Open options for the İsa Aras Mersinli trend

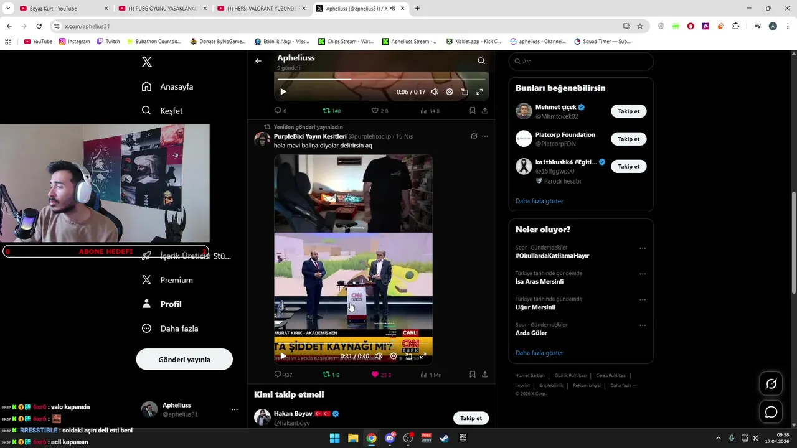(x=643, y=274)
